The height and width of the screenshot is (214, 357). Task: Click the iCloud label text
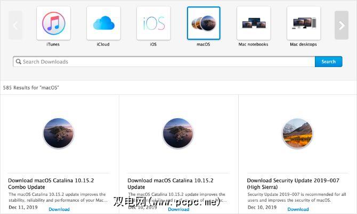[103, 44]
